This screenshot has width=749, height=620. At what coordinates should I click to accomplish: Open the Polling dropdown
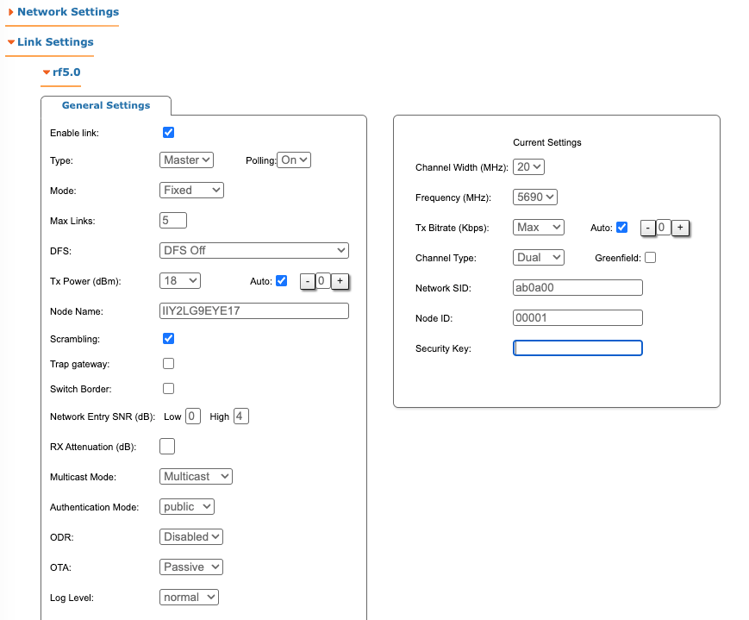point(294,160)
